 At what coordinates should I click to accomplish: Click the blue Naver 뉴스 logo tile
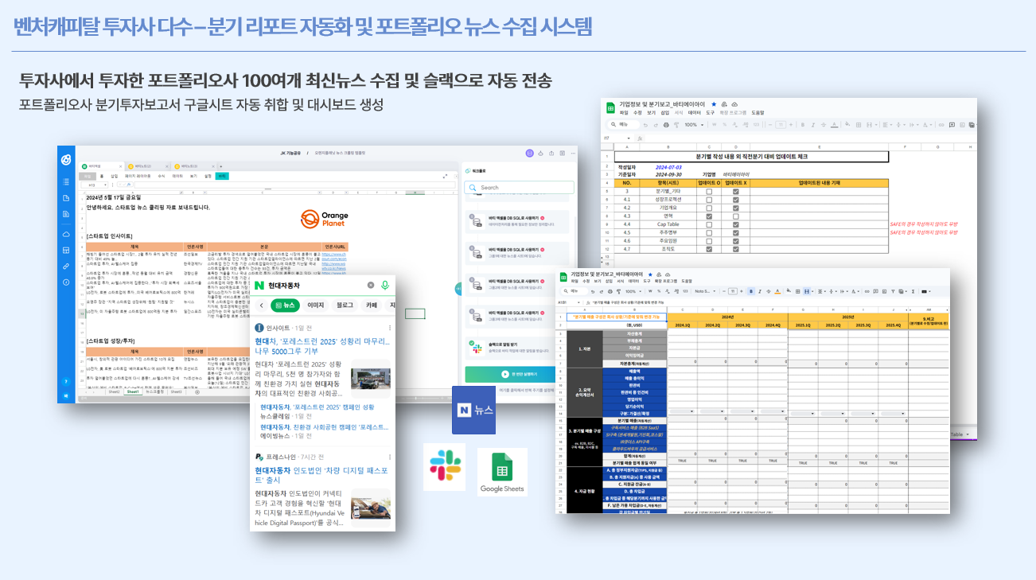[473, 410]
